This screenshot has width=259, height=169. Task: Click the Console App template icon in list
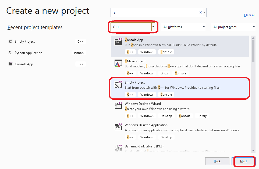(118, 42)
